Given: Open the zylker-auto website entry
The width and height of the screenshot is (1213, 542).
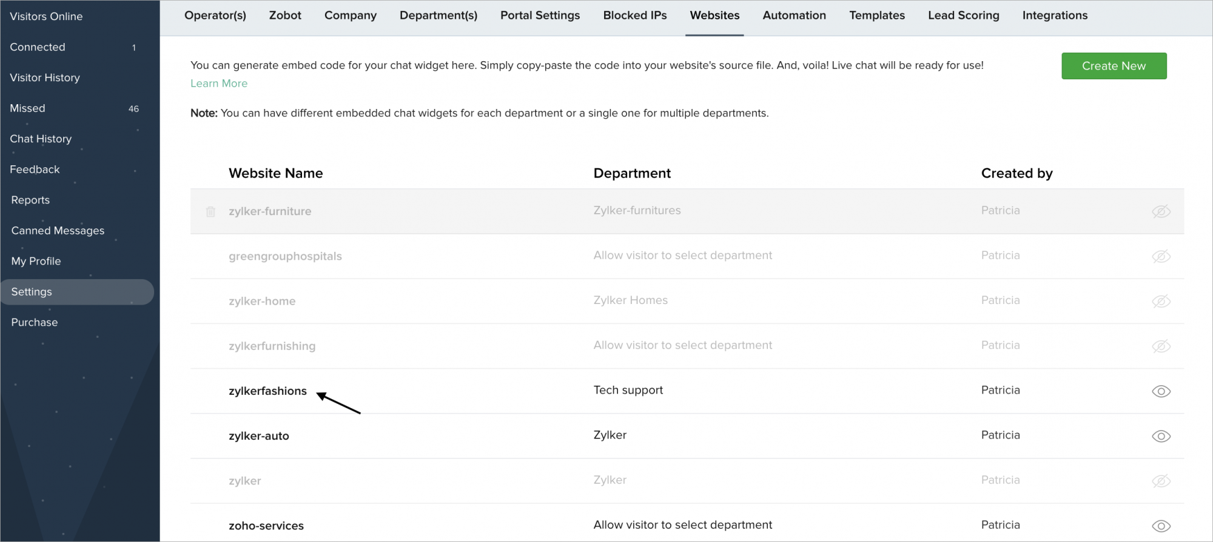Looking at the screenshot, I should (x=259, y=436).
